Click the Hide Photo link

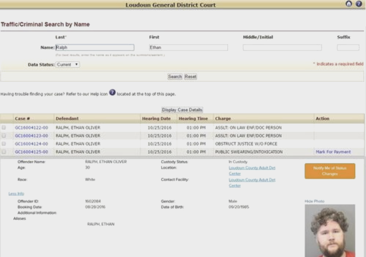(x=315, y=201)
